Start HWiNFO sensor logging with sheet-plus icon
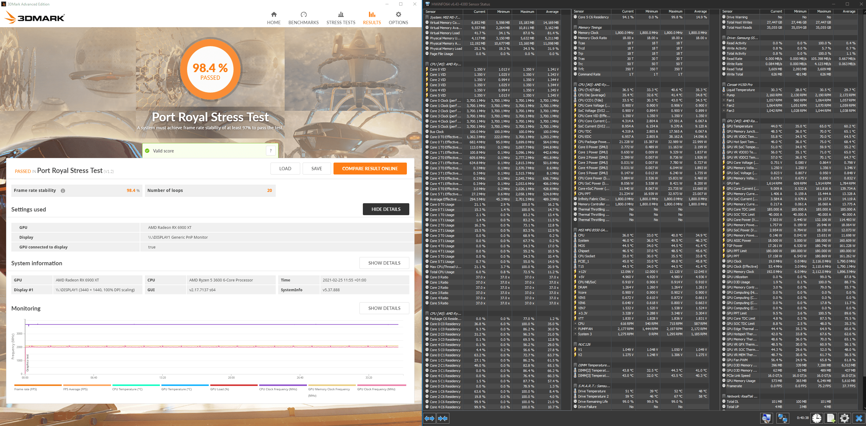 tap(831, 418)
